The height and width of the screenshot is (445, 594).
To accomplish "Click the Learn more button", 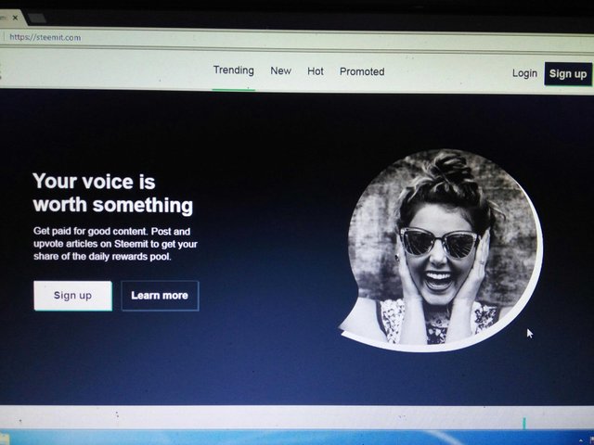I will tap(160, 296).
